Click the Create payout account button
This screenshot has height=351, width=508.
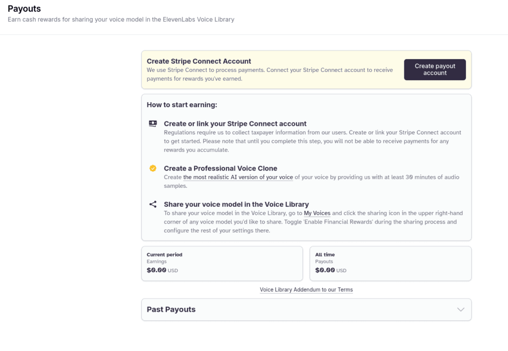tap(435, 69)
